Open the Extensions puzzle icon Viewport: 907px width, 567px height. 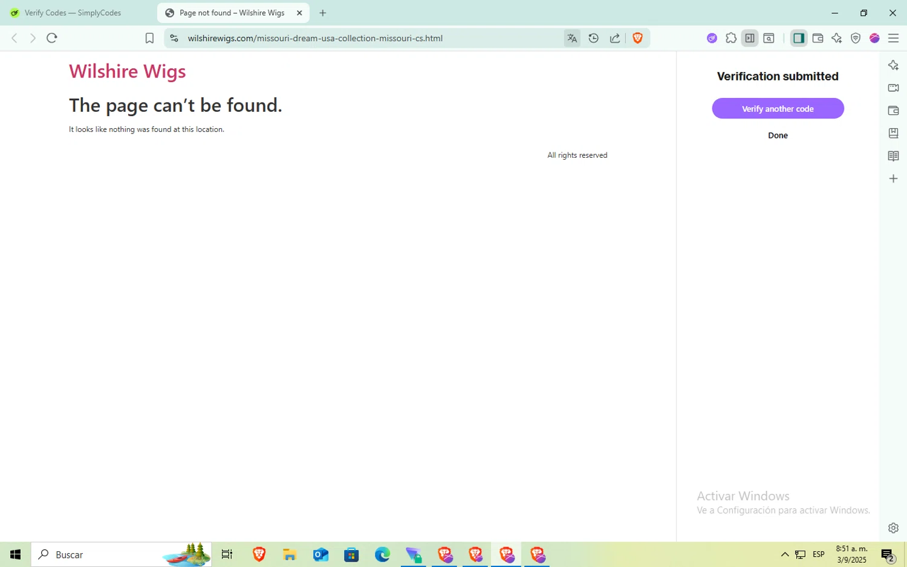pos(731,38)
